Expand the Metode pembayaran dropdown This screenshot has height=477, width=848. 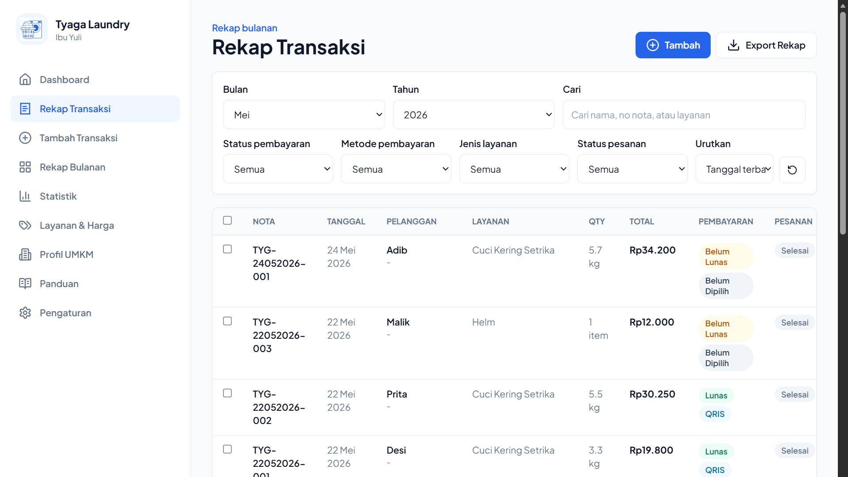click(x=396, y=169)
